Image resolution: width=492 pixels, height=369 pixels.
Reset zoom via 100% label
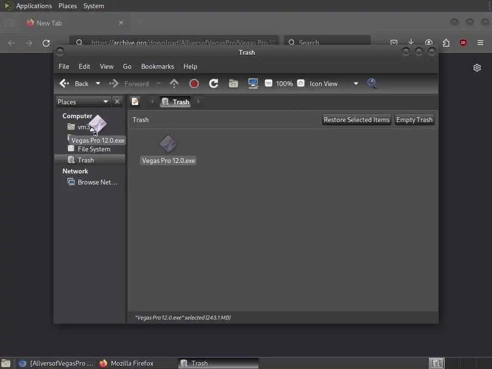[x=284, y=84]
